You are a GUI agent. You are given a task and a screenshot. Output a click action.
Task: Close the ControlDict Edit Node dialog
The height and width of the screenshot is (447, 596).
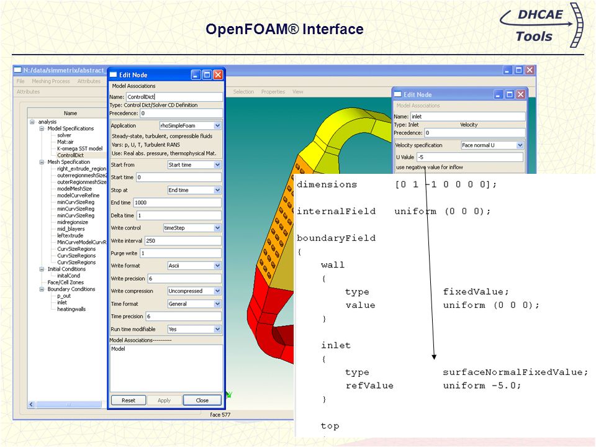point(218,75)
